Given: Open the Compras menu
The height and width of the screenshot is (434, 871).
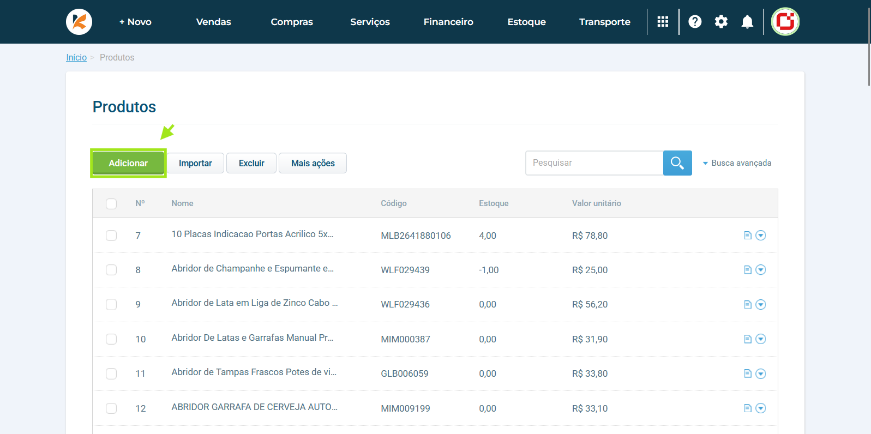Looking at the screenshot, I should pos(292,22).
